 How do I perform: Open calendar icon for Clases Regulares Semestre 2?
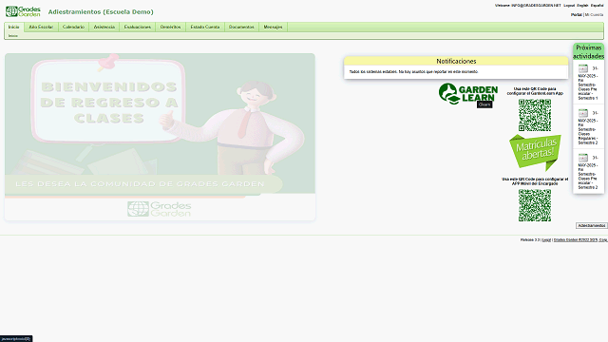click(582, 113)
